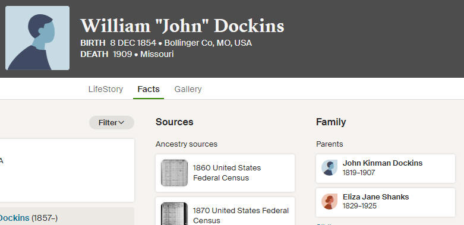Click the 1860 United States Federal Census title

(x=227, y=173)
